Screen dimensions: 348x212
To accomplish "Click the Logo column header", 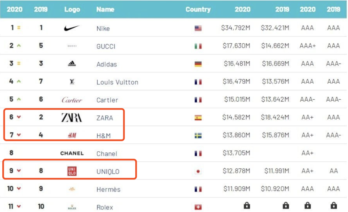I will (x=72, y=9).
